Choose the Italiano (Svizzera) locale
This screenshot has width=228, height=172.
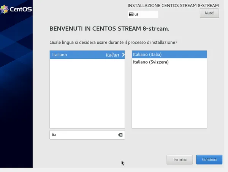(x=169, y=62)
